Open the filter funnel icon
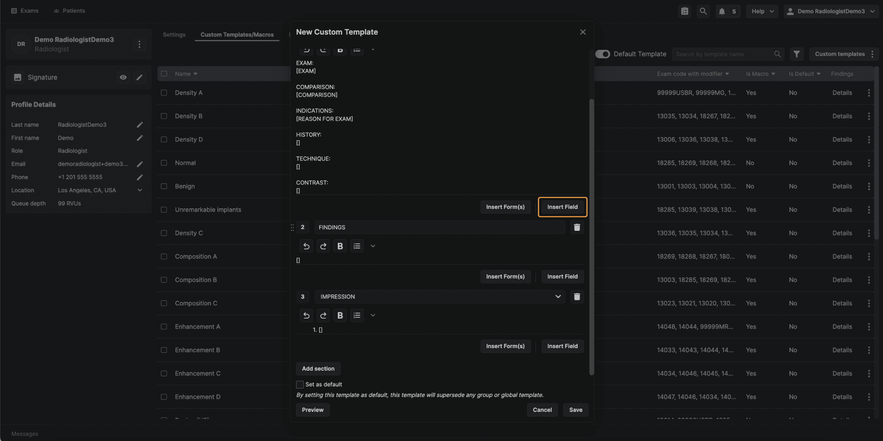 797,54
